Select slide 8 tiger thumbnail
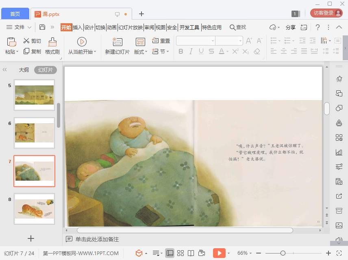 (35, 209)
